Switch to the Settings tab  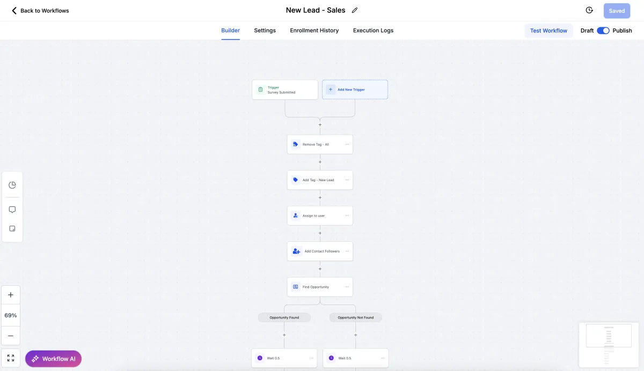(265, 31)
